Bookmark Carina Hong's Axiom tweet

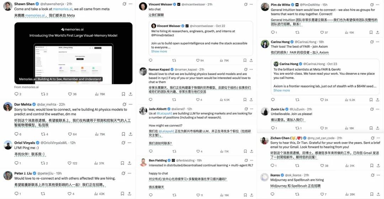371,99
